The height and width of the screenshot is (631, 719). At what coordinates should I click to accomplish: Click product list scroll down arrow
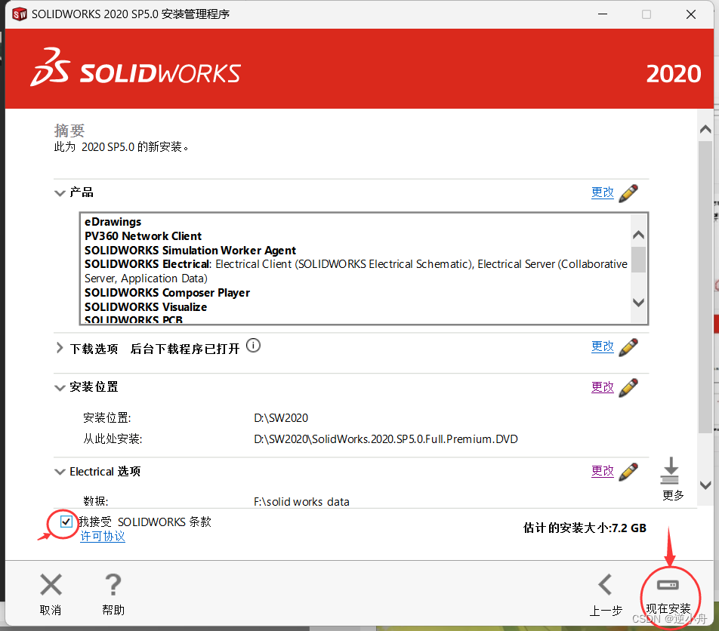pyautogui.click(x=638, y=303)
